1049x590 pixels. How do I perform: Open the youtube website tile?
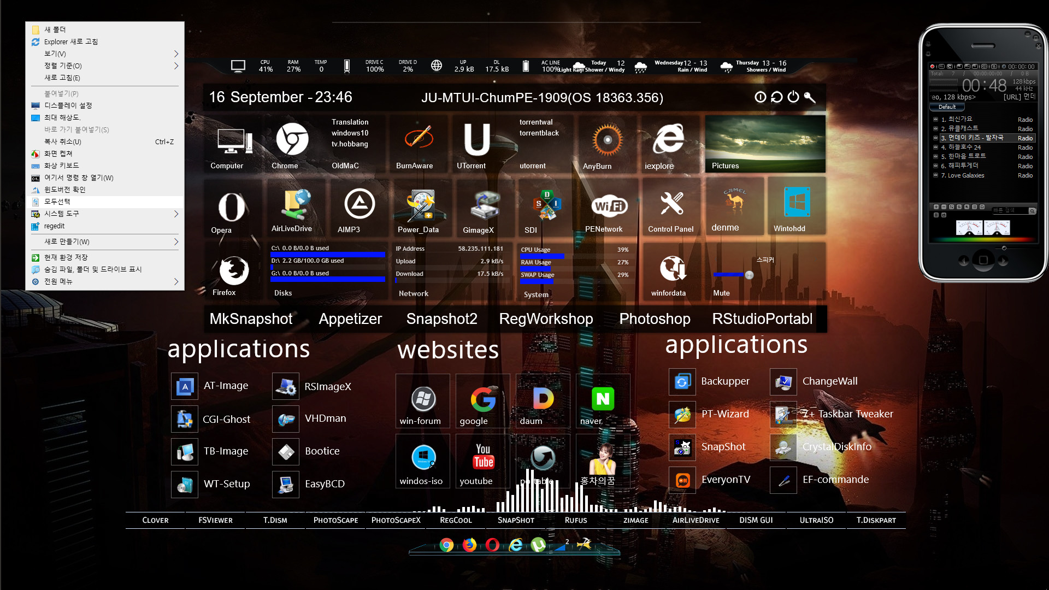pos(482,461)
